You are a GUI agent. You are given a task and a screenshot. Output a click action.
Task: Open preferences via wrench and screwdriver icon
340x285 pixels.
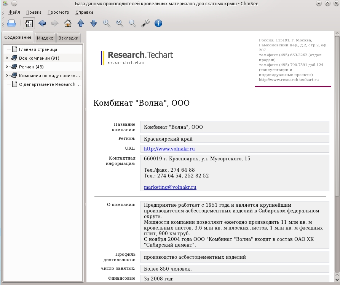[145, 23]
